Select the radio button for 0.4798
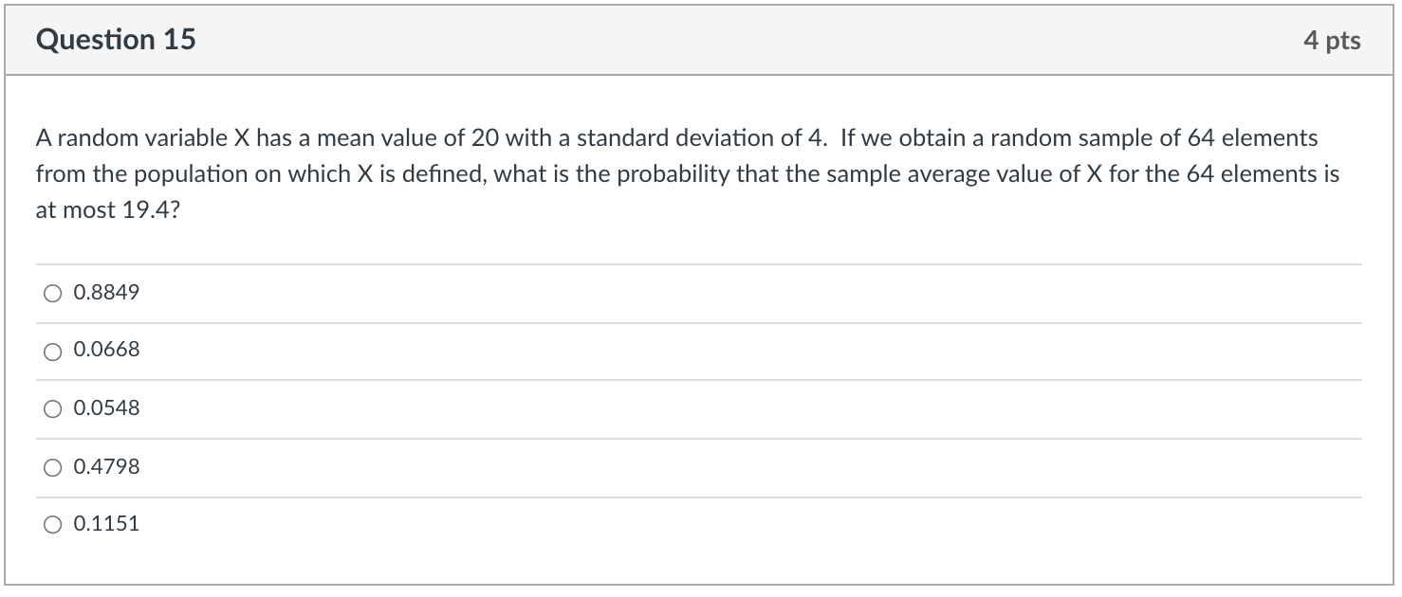Image resolution: width=1402 pixels, height=597 pixels. click(53, 466)
